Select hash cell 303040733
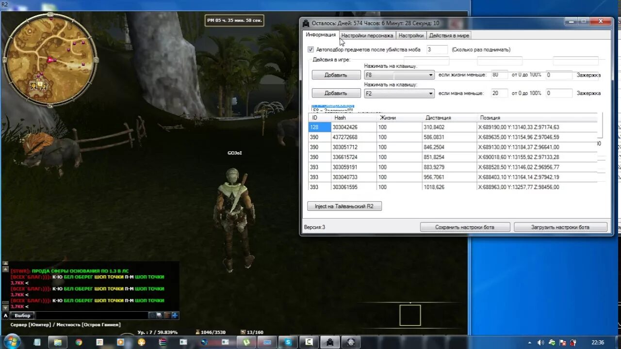 pyautogui.click(x=354, y=177)
